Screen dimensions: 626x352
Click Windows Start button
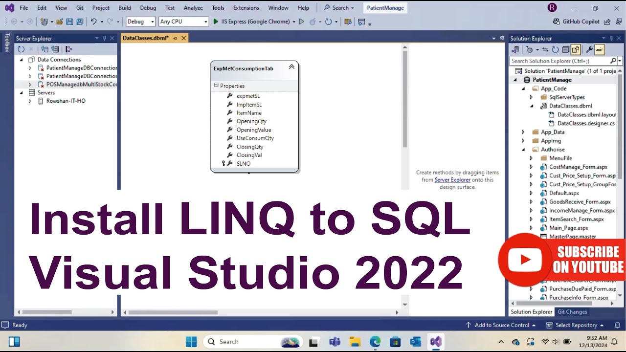coord(191,342)
